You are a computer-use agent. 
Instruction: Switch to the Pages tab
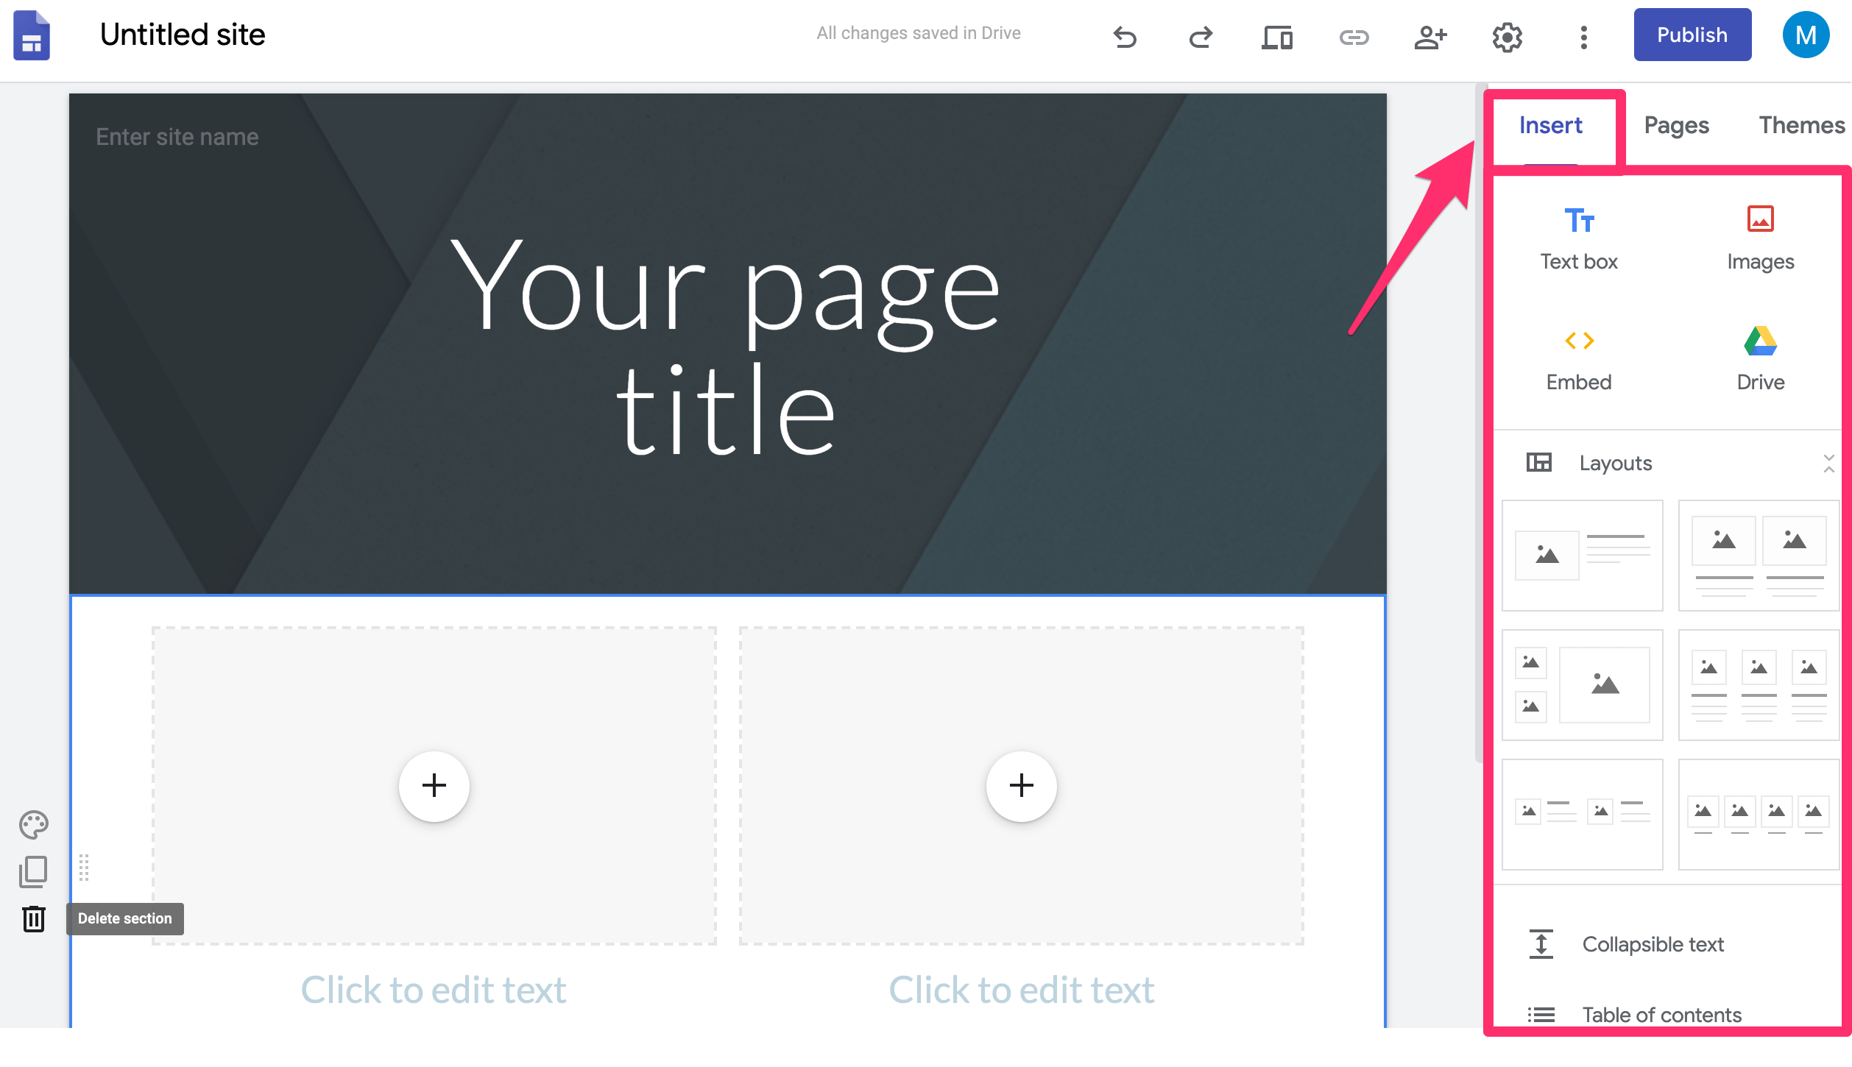click(1676, 125)
